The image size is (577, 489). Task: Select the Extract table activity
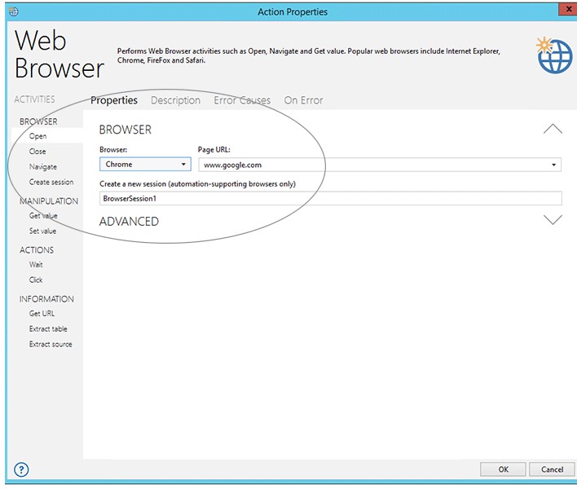pos(48,328)
